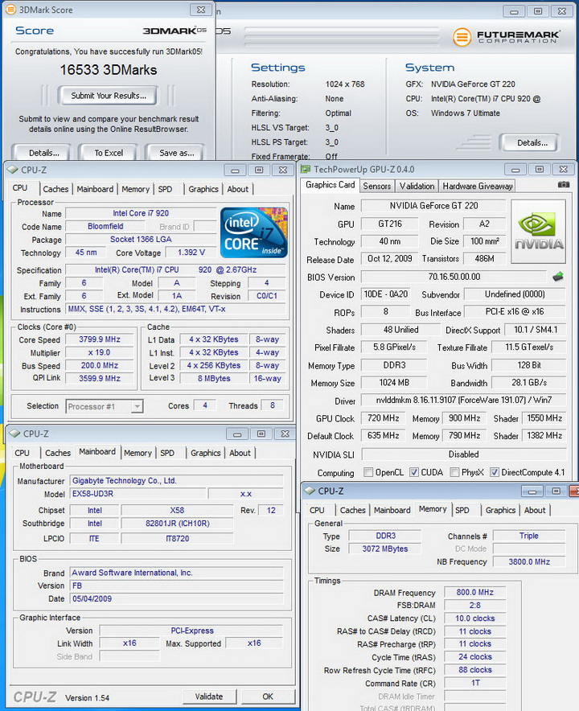Click the Core Voltage 1.392 V value

click(191, 253)
